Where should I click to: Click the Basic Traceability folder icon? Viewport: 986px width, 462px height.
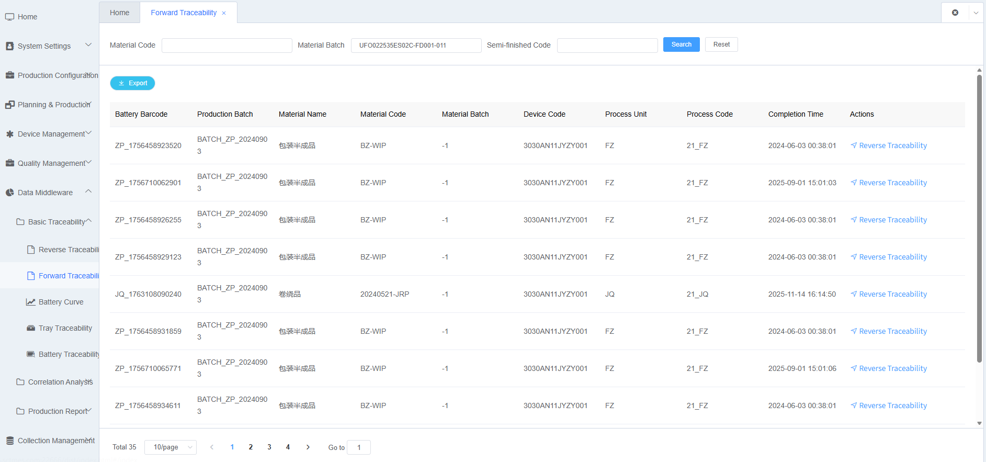point(20,222)
